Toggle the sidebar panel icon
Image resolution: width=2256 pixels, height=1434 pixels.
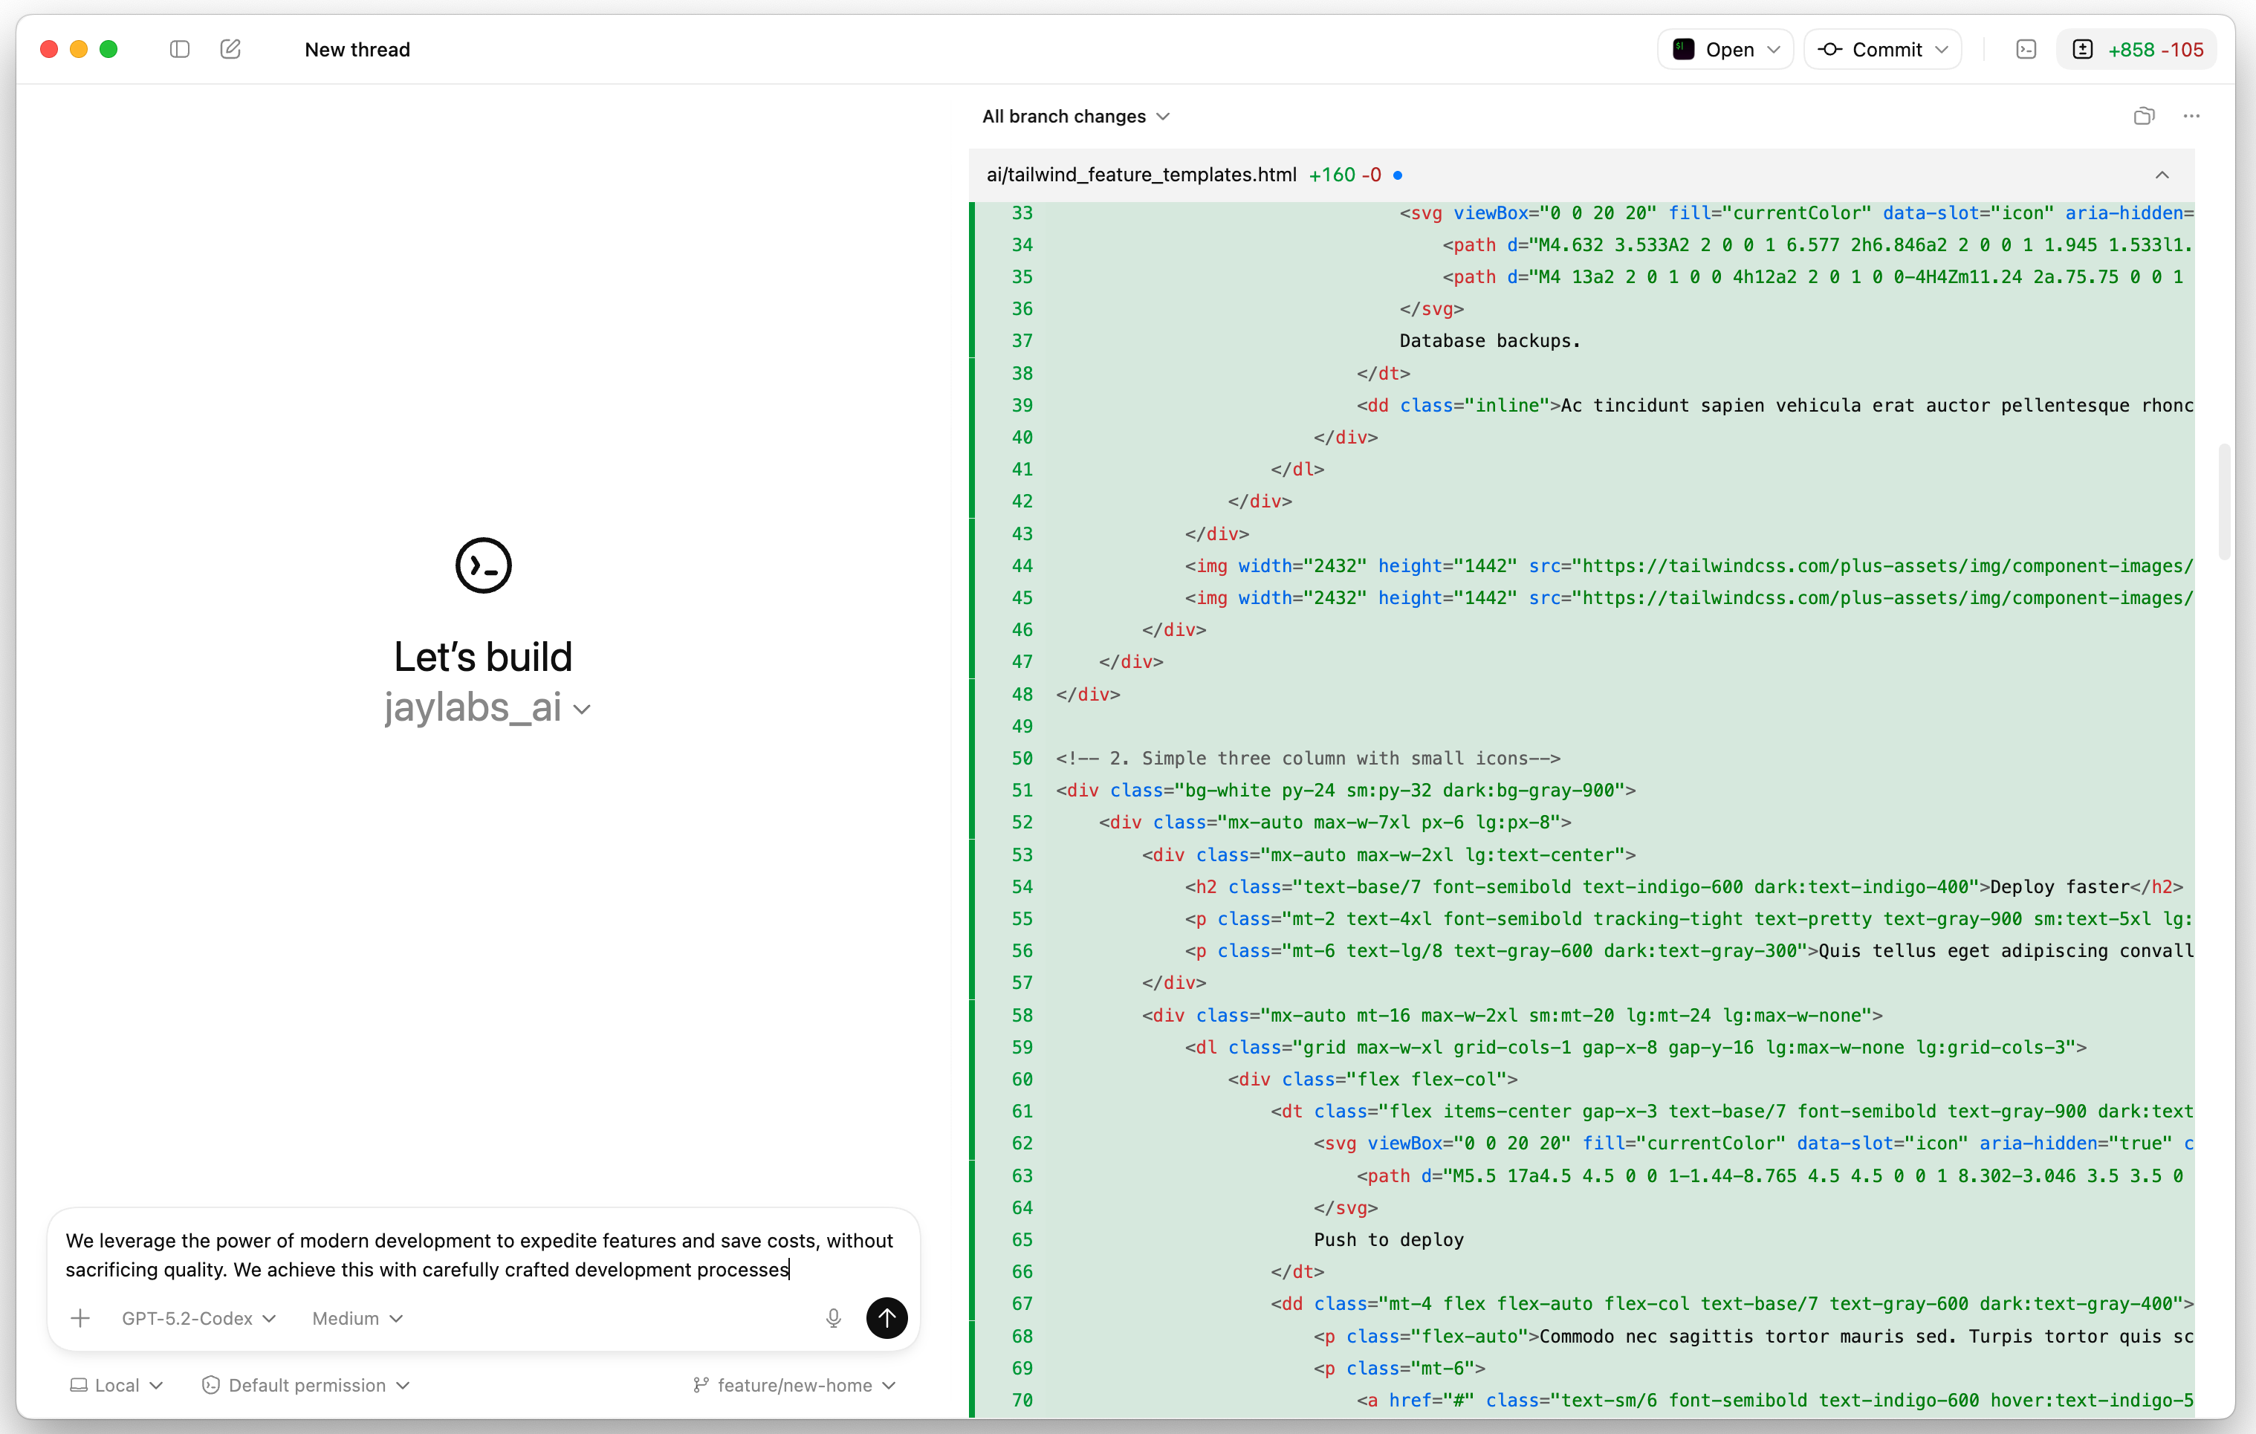tap(179, 49)
